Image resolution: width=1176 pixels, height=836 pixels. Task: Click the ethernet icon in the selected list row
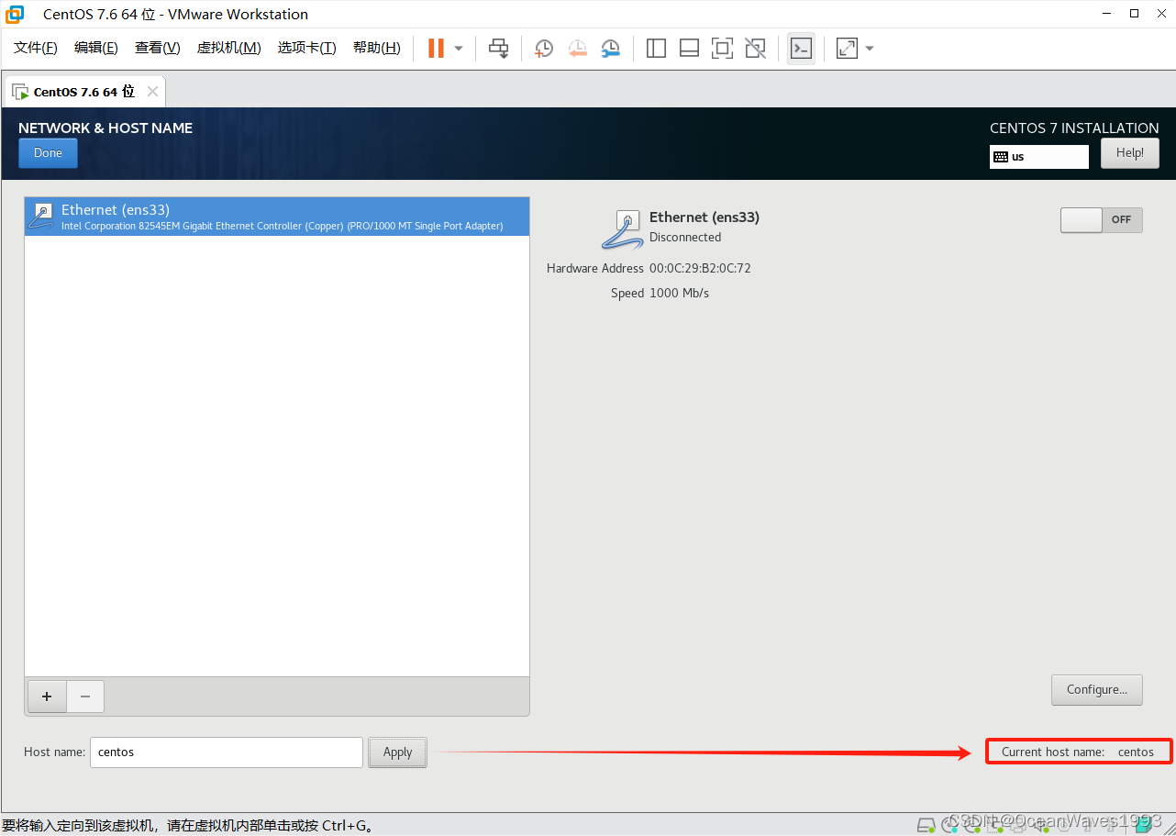pos(42,217)
